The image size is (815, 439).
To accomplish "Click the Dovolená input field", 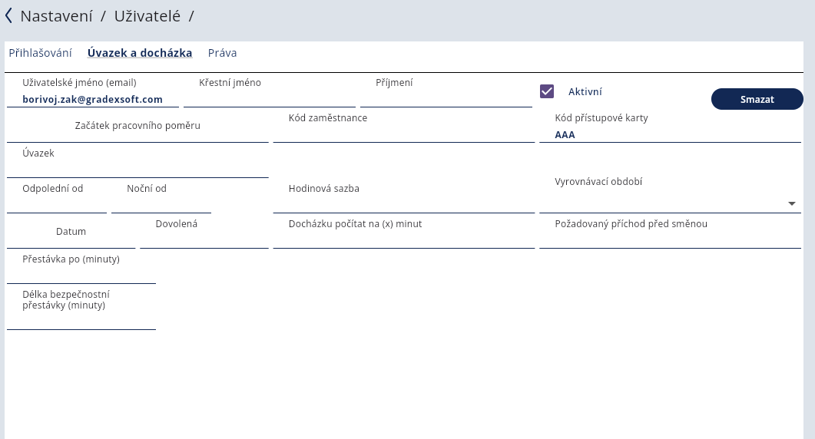I will coord(204,239).
